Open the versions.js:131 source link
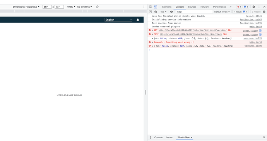Screen dimensions: 267x141 tap(253, 39)
